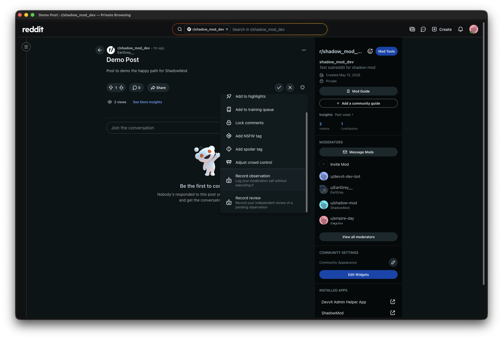Edit Community Appearance with pencil icon
Viewport: 503px width, 340px height.
pos(393,262)
